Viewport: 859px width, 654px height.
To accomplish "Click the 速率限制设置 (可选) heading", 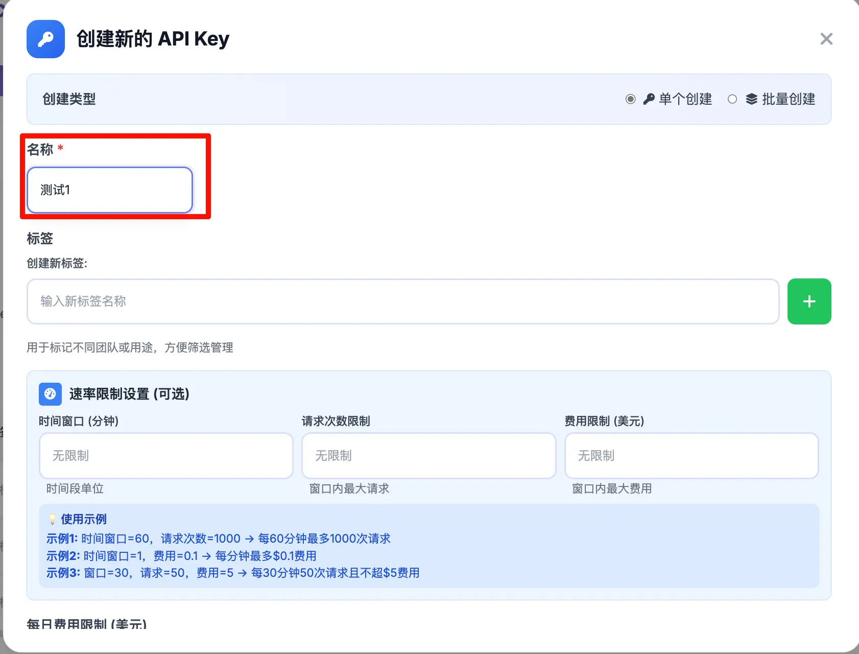I will (129, 394).
